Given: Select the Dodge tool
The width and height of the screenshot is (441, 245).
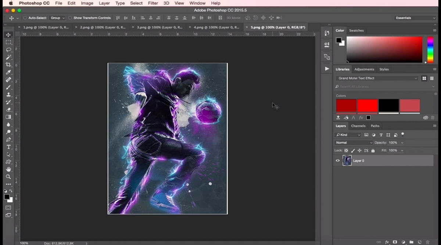Looking at the screenshot, I should (8, 132).
